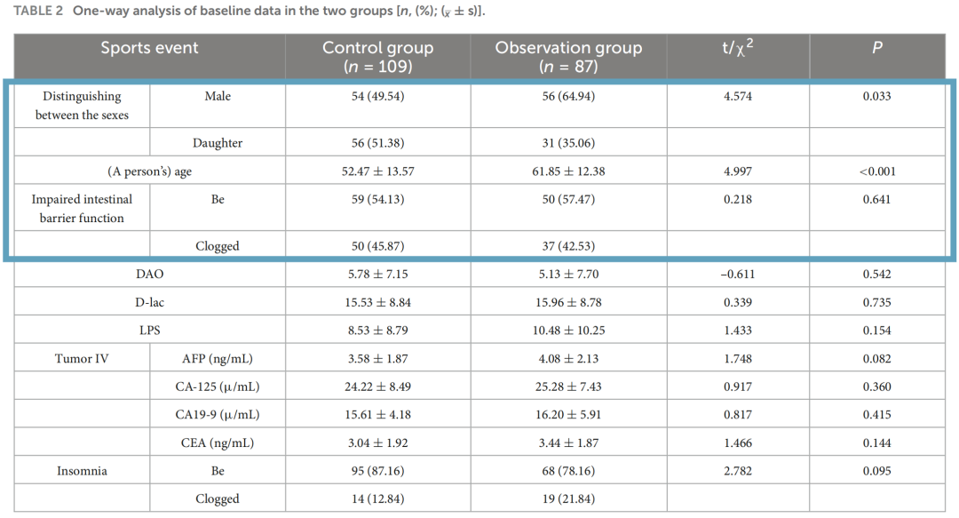Click the "Daughter" row label
The image size is (959, 518).
[x=218, y=143]
